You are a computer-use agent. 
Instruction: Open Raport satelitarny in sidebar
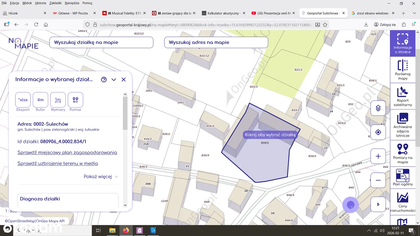click(402, 96)
